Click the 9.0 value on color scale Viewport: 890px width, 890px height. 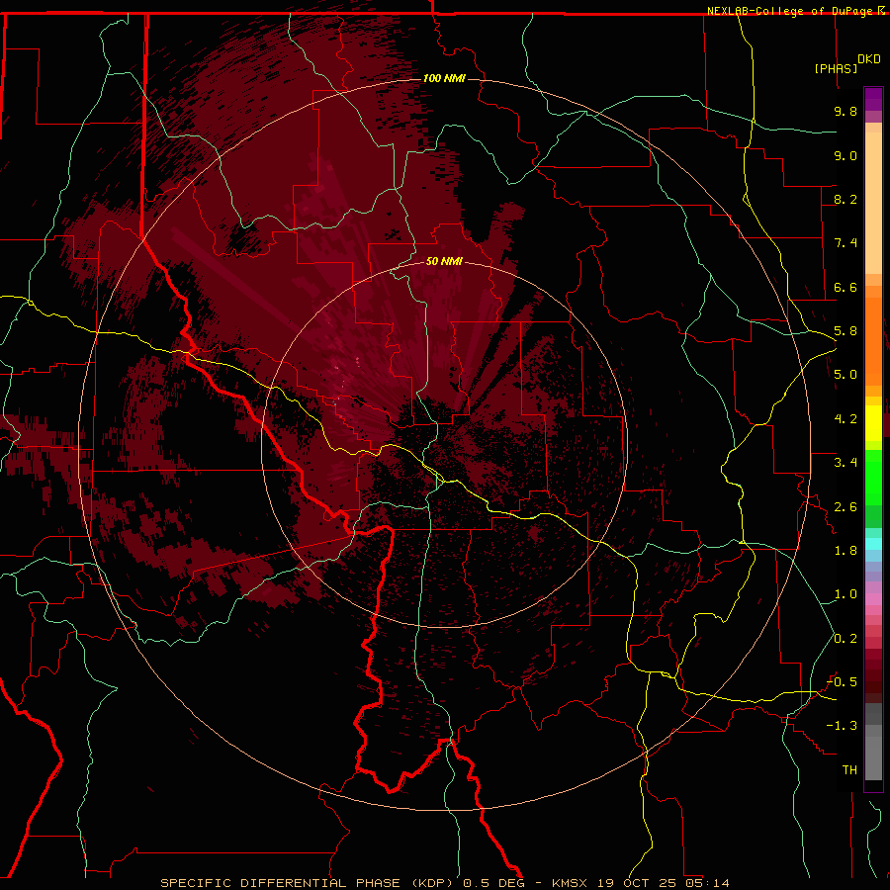(x=845, y=155)
